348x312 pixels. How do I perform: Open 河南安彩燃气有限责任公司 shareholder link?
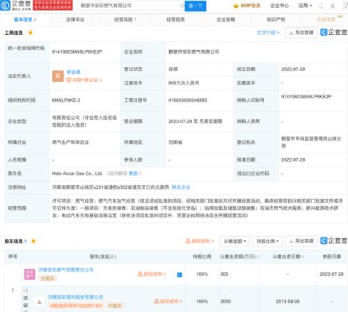coord(66,270)
